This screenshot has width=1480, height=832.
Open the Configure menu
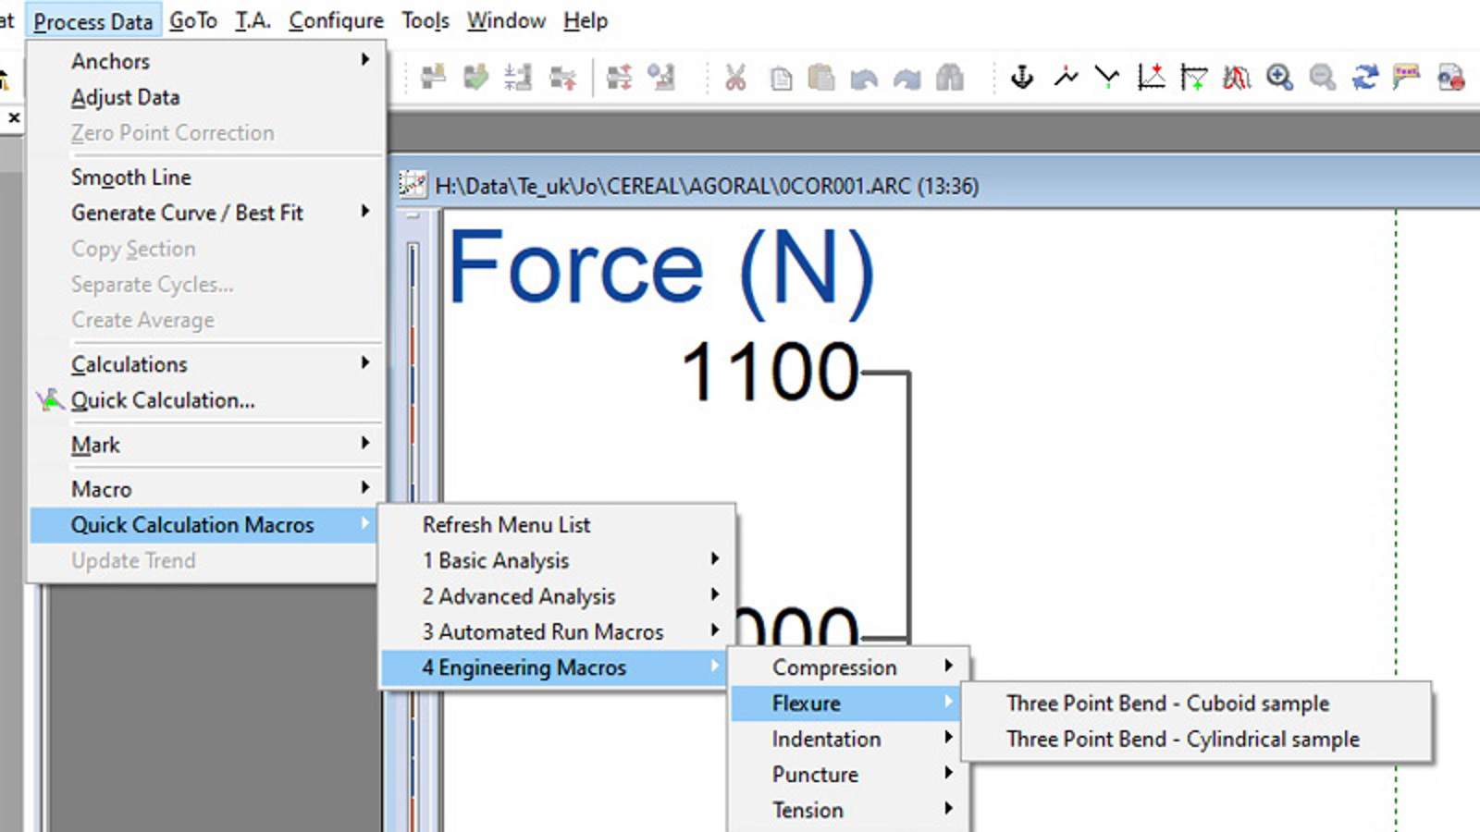[336, 19]
